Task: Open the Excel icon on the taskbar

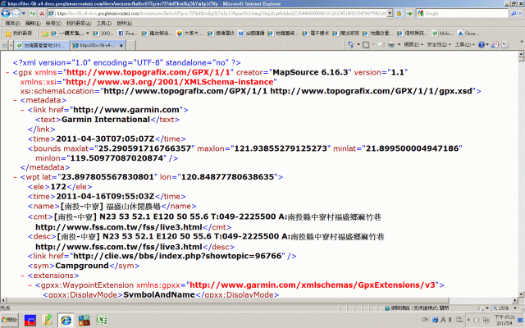Action: [102, 321]
